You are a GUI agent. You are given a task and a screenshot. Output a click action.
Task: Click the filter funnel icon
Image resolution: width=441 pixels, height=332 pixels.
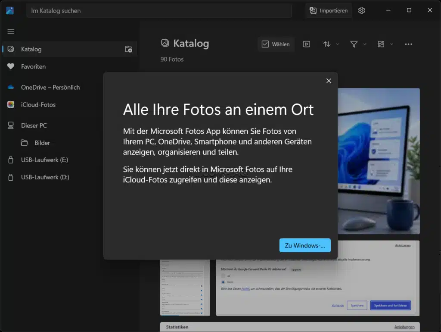(354, 44)
